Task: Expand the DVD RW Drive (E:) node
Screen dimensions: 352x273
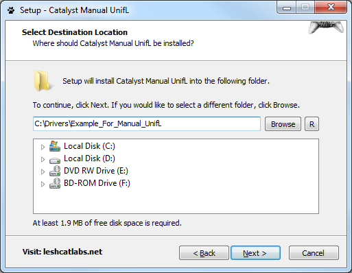Action: click(x=43, y=171)
